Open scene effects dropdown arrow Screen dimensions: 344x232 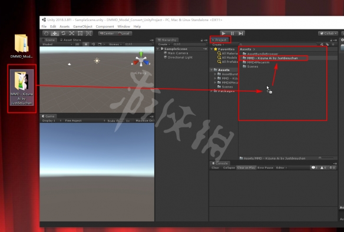(x=104, y=44)
